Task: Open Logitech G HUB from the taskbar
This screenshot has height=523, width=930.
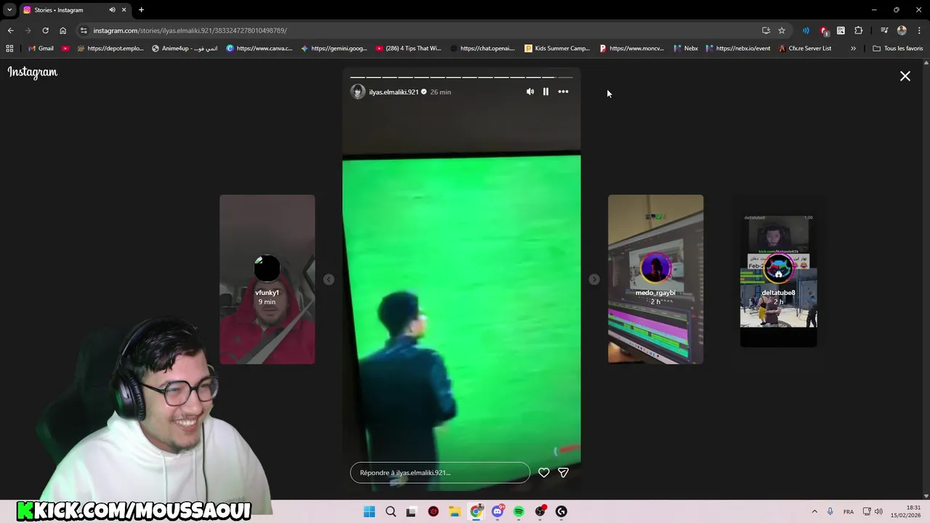Action: [562, 511]
